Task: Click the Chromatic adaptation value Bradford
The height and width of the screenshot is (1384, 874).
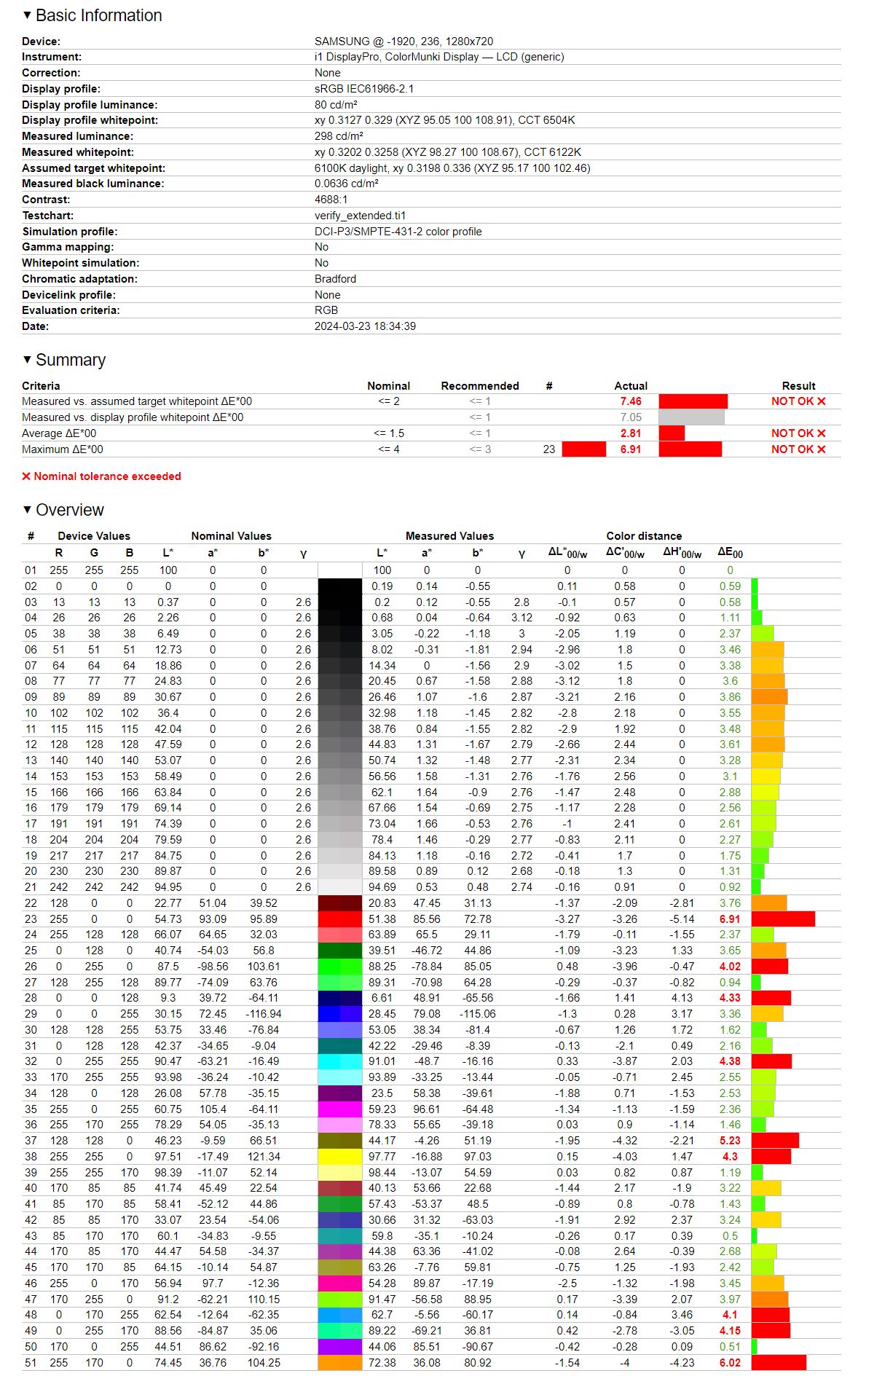Action: click(x=336, y=279)
